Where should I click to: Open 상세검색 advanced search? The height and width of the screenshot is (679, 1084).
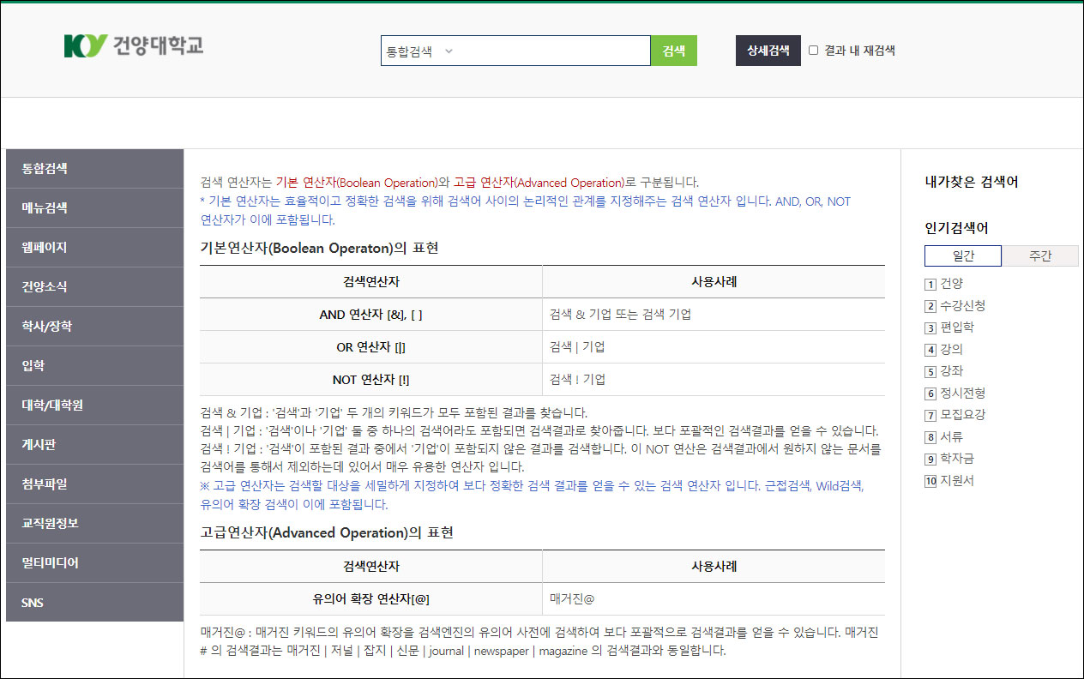768,51
